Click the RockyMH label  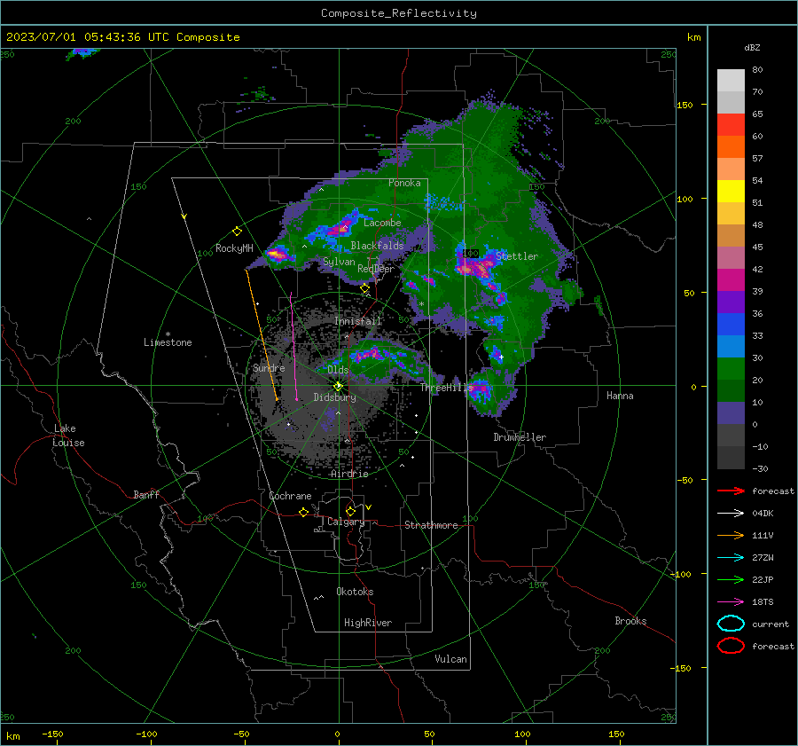pyautogui.click(x=234, y=248)
